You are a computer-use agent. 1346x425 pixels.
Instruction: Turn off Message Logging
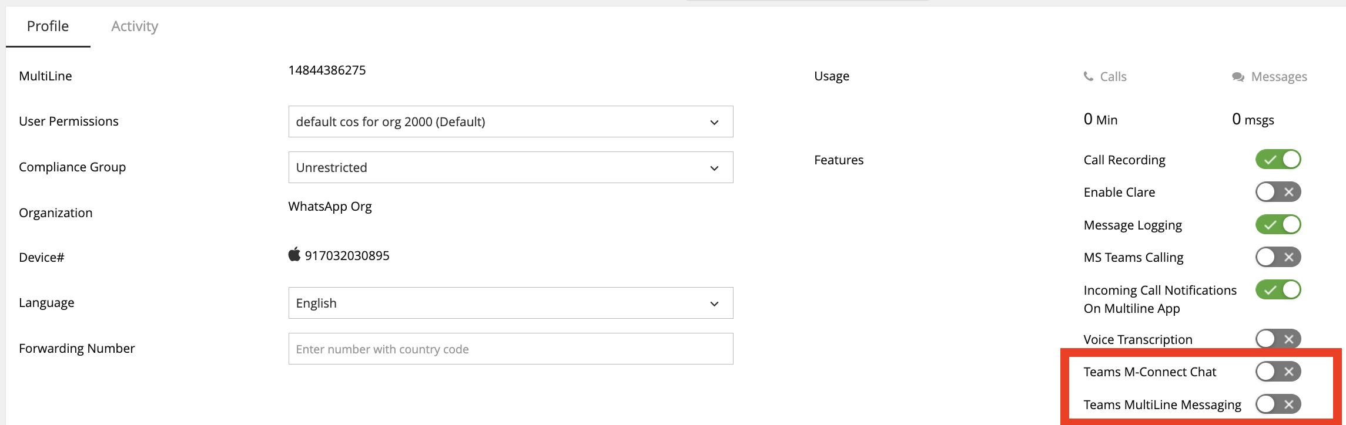(1278, 225)
